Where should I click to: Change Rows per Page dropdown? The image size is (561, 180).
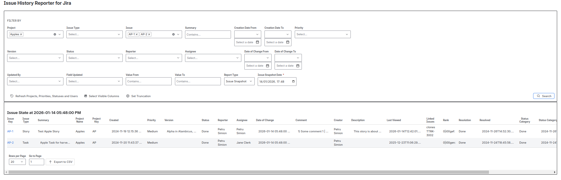[17, 162]
